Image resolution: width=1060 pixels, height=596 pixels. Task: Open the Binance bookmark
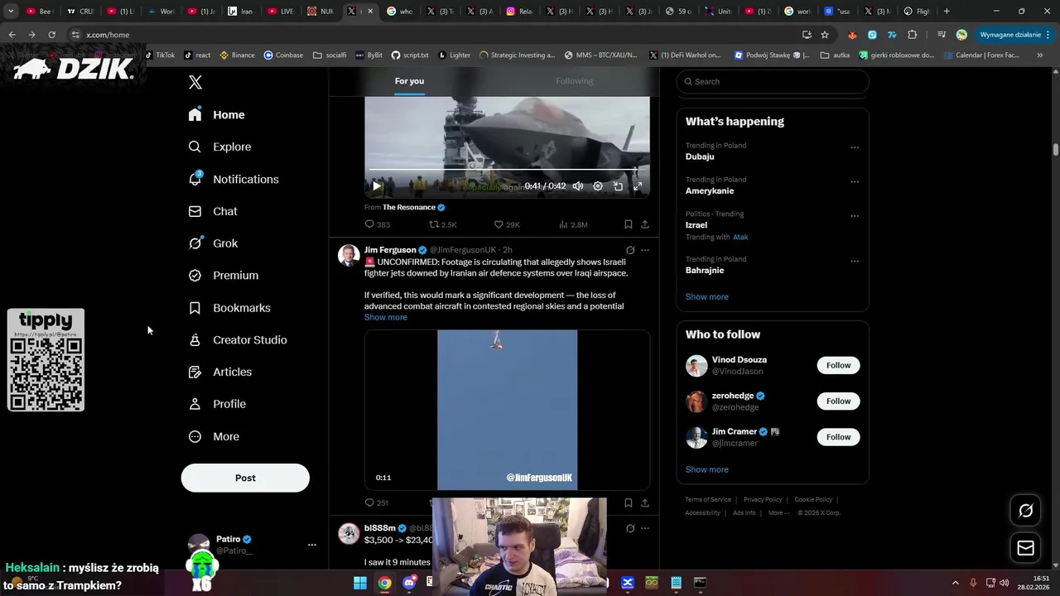pos(237,55)
